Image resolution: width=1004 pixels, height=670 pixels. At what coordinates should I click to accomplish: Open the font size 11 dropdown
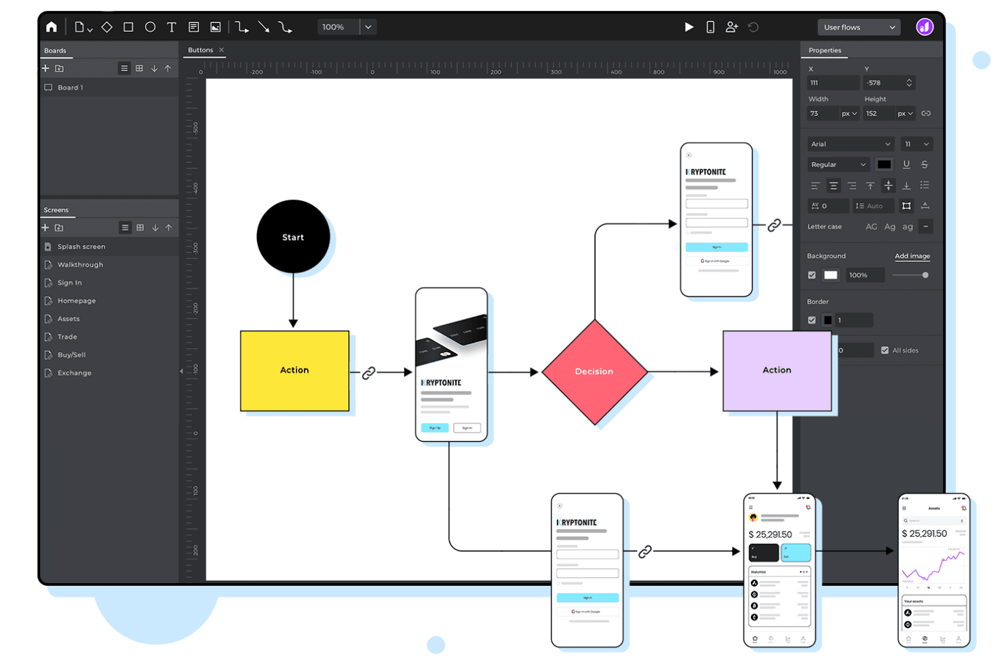917,144
